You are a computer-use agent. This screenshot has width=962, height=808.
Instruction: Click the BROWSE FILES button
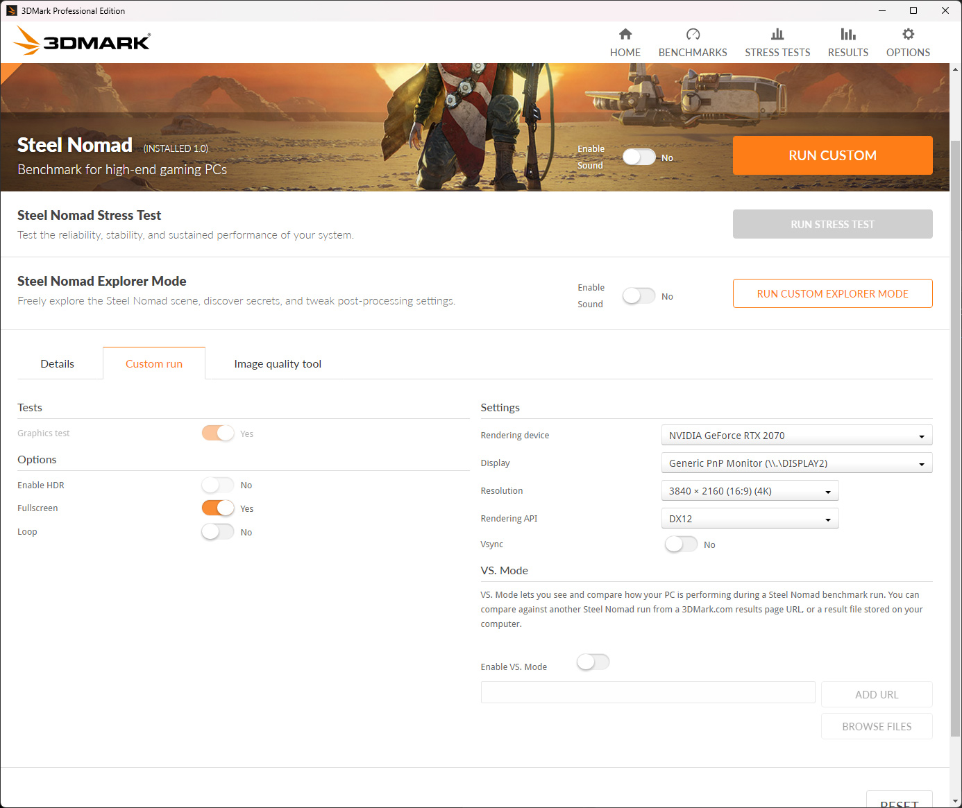(x=877, y=727)
